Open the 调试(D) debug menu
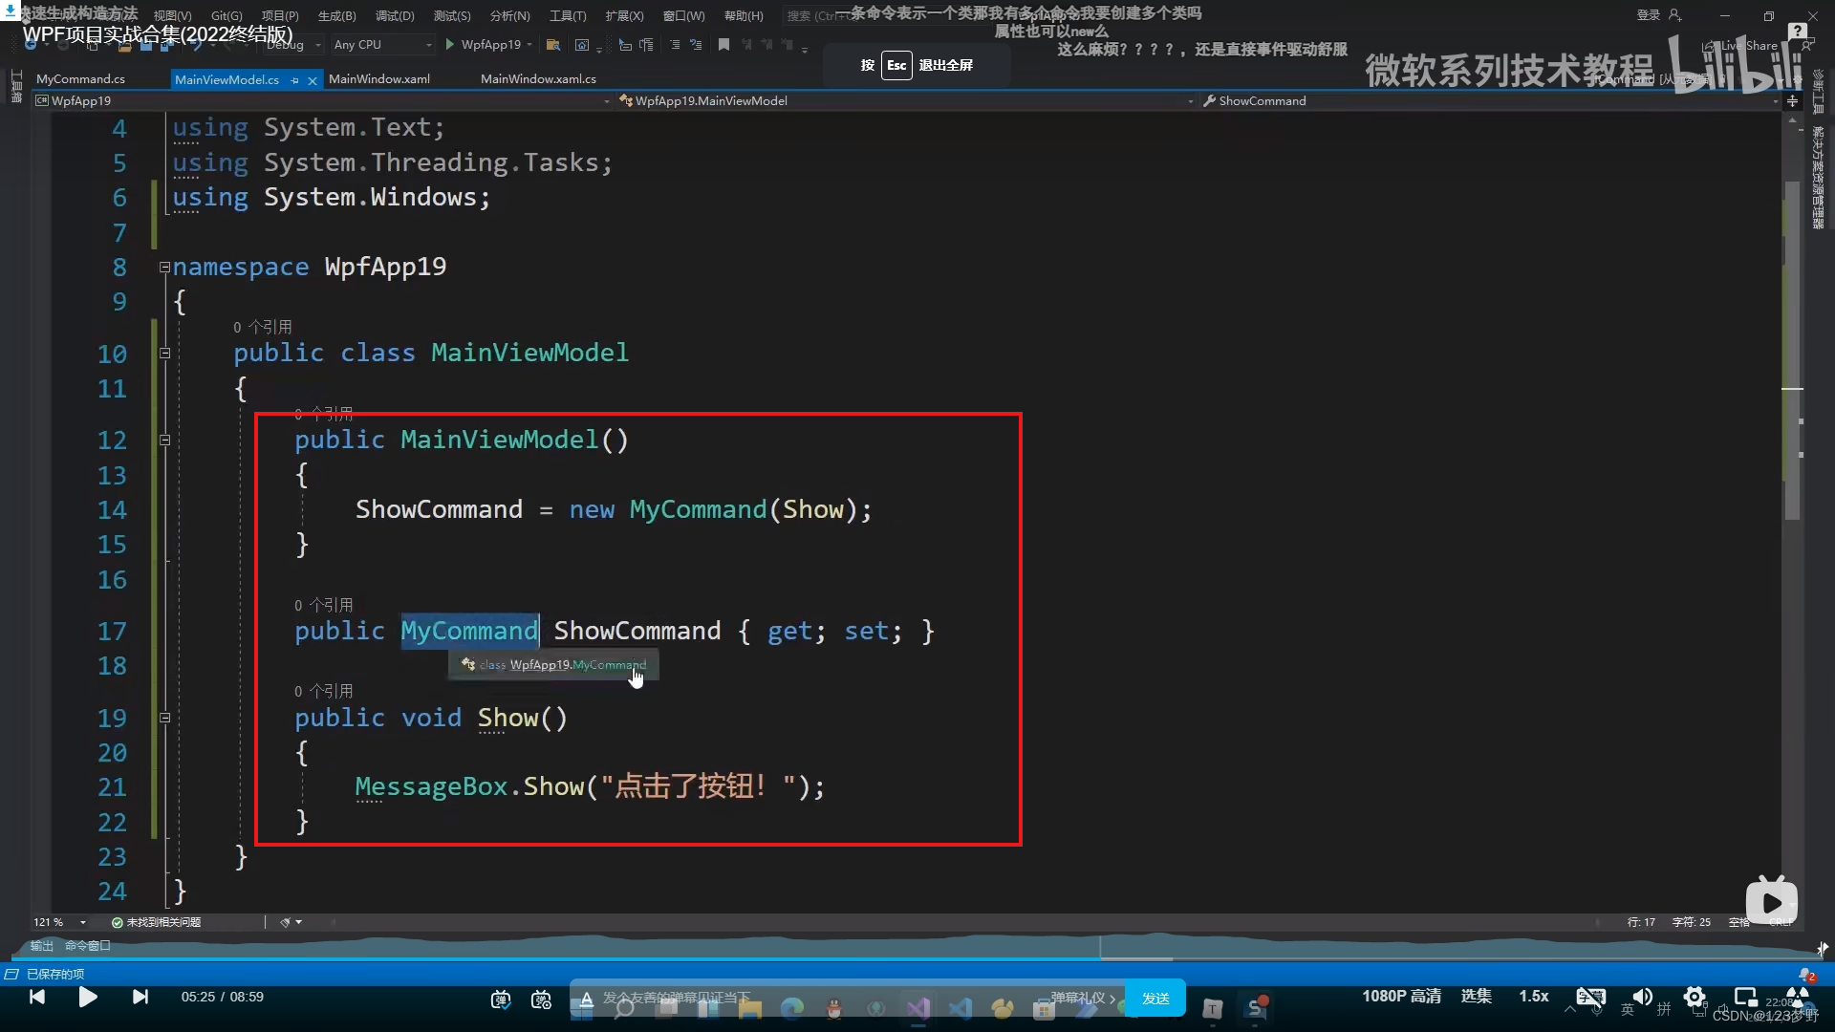Screen dimensions: 1835x1032 (x=395, y=15)
